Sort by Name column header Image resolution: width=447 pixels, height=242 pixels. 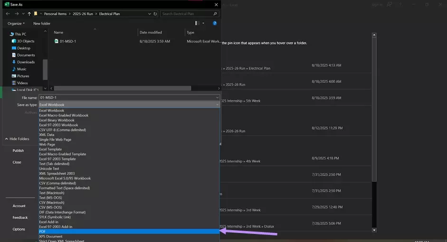click(x=58, y=32)
